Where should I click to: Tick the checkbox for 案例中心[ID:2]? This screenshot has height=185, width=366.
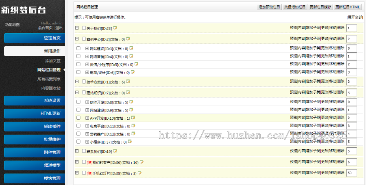tap(84, 39)
